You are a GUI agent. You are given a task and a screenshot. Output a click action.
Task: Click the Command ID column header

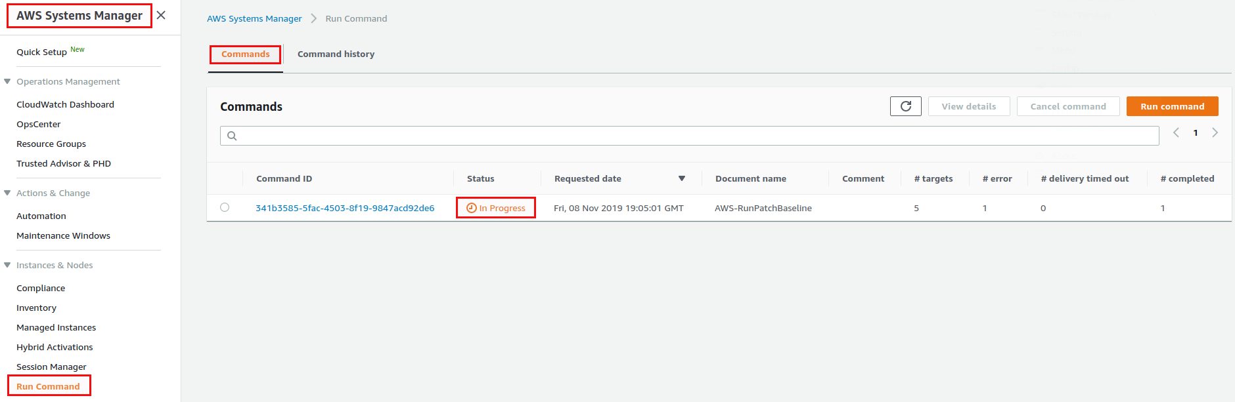(284, 178)
